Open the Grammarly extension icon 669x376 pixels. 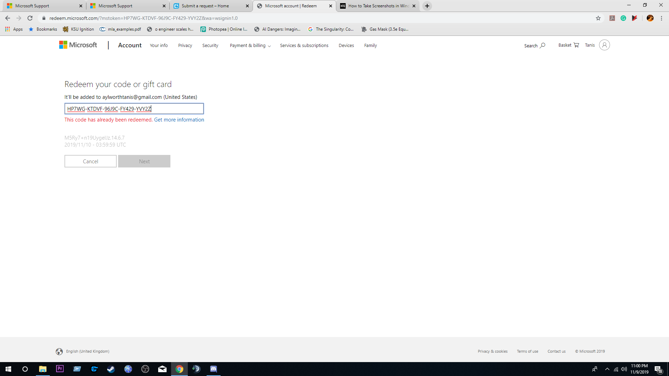tap(623, 18)
